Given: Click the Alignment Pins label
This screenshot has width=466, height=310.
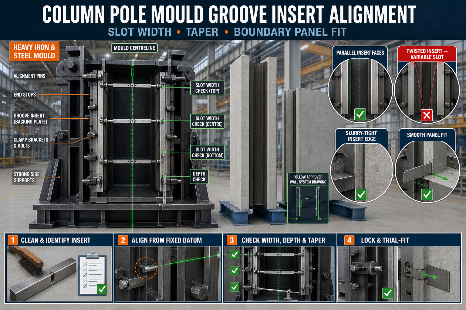Looking at the screenshot, I should click(29, 76).
